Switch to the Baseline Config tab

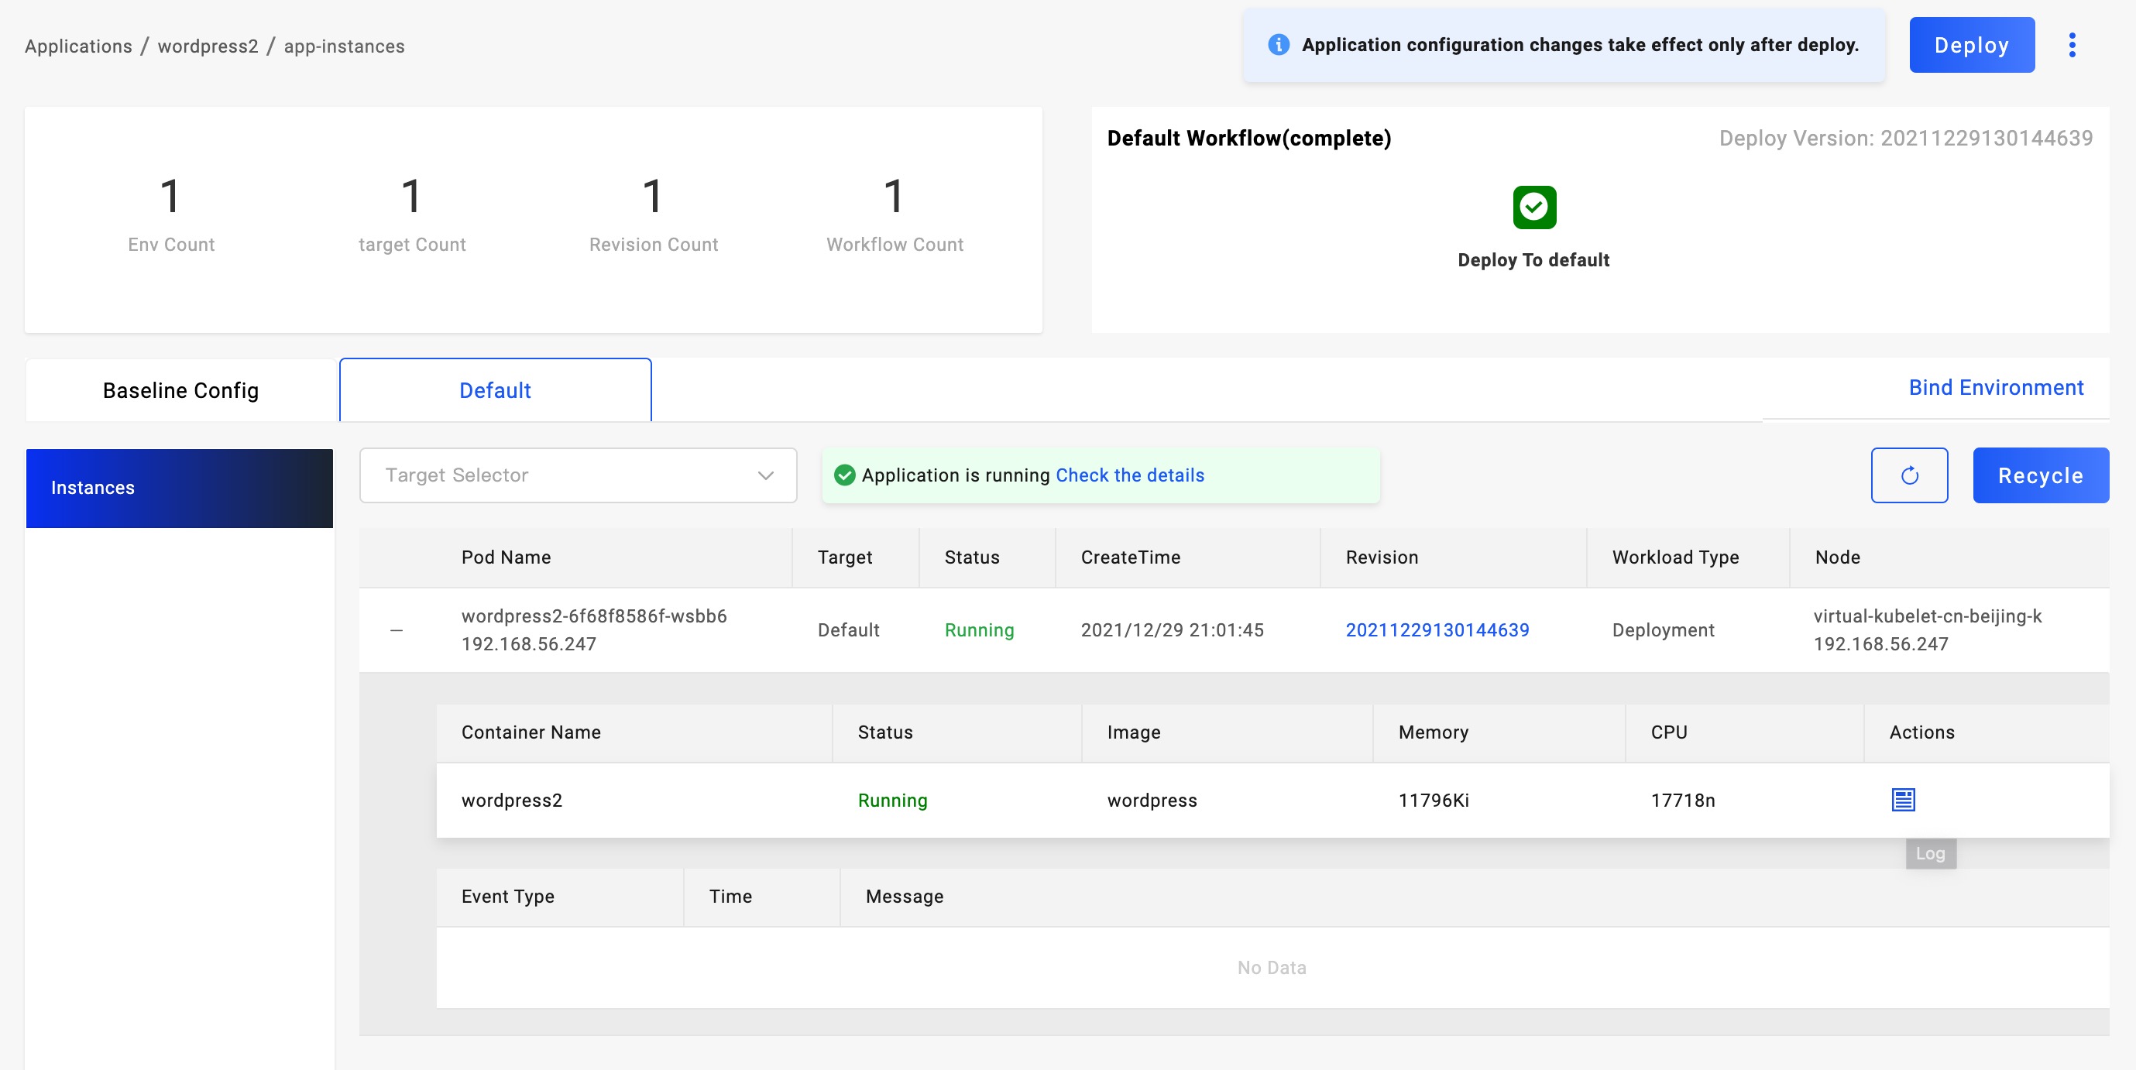(x=180, y=390)
